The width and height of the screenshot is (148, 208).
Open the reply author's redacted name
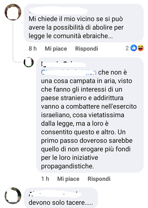click(64, 64)
